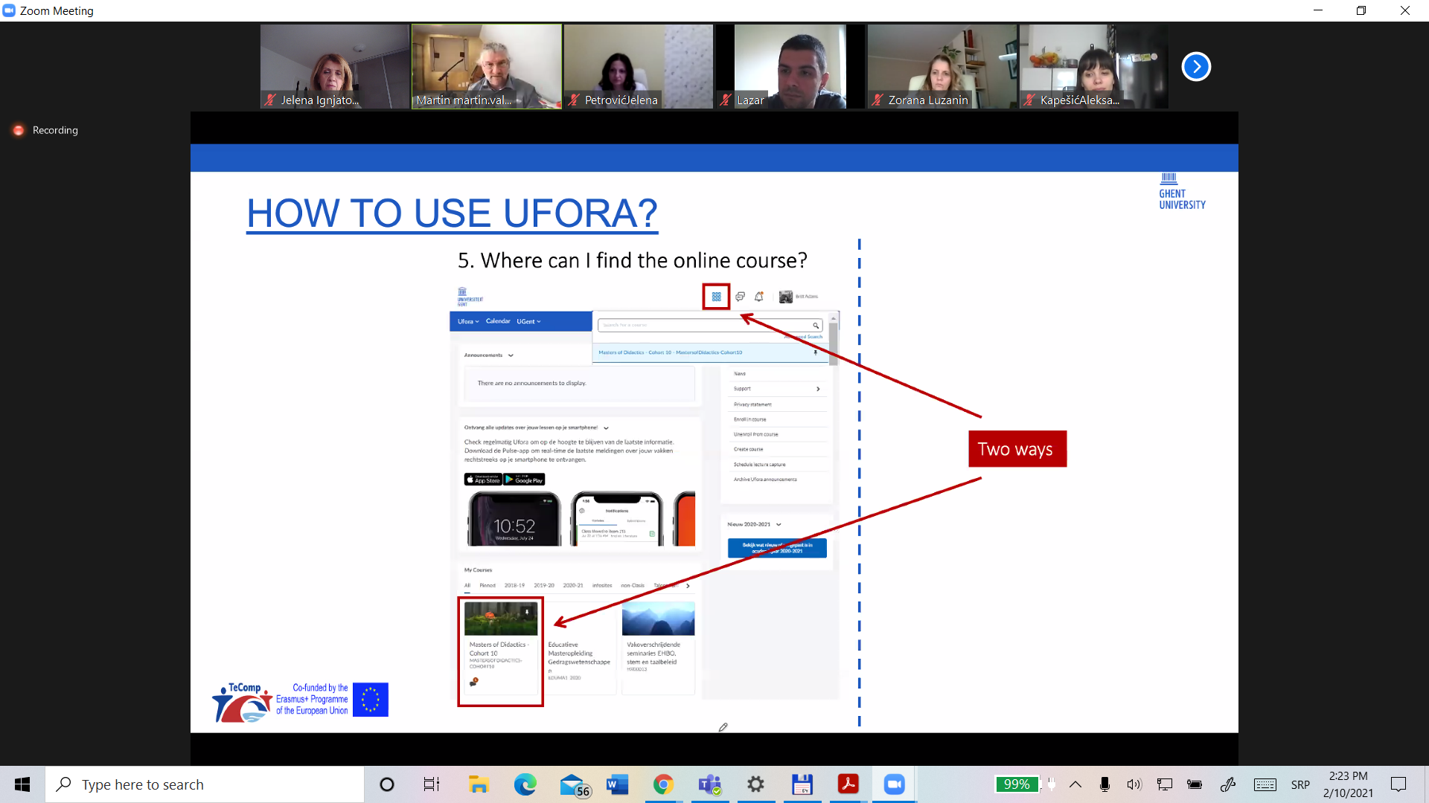Open the Action Center notifications
Viewport: 1429px width, 803px height.
1398,784
